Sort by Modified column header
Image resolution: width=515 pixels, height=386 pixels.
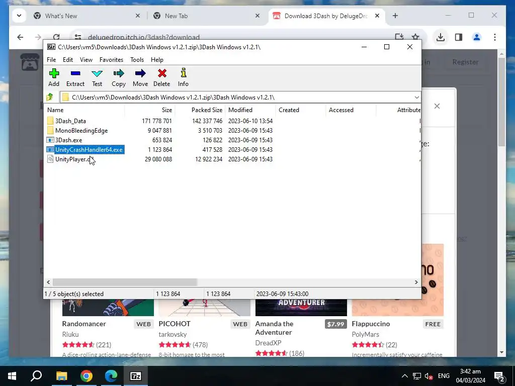[x=250, y=110]
